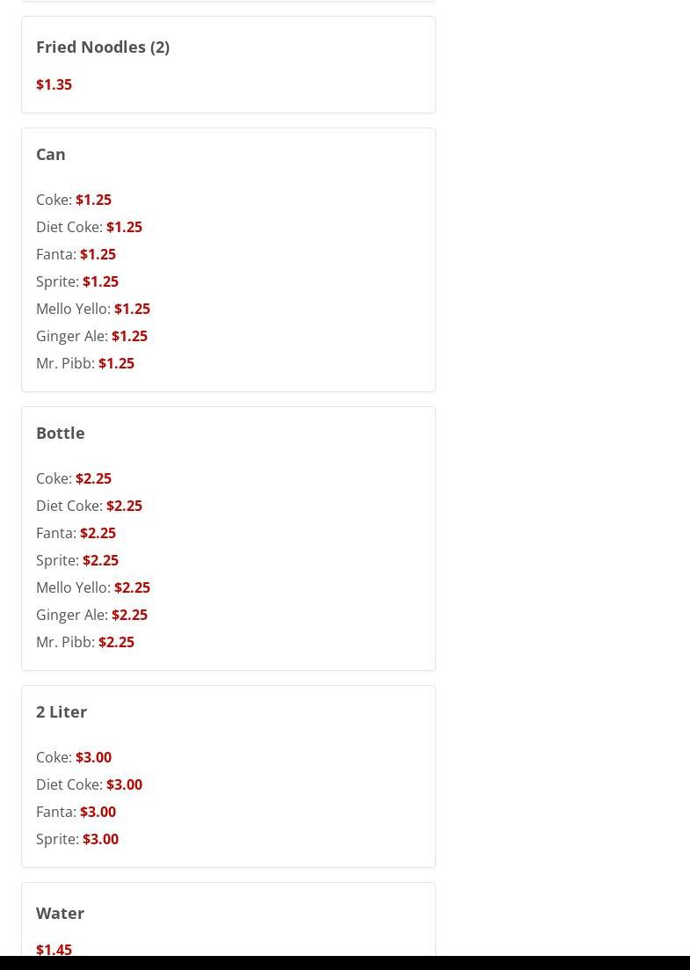
Task: Select Ginger Ale bottle option
Action: pyautogui.click(x=91, y=615)
